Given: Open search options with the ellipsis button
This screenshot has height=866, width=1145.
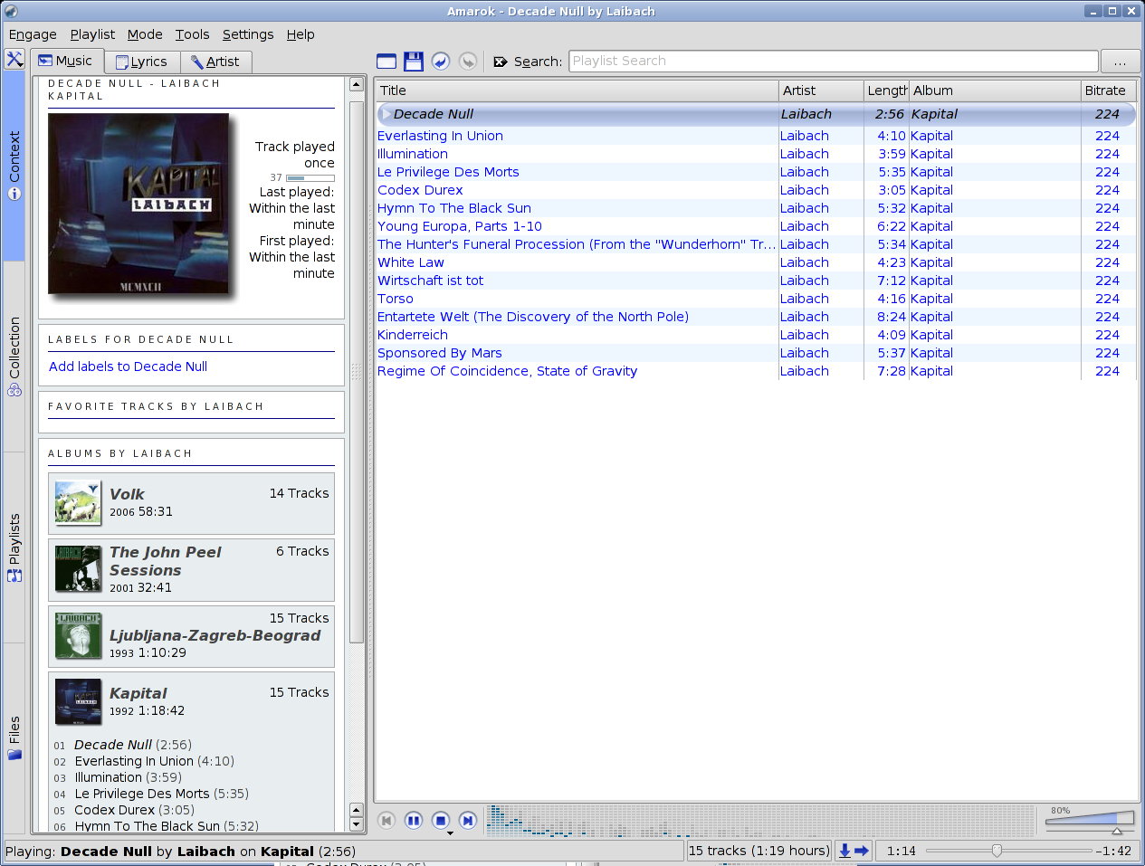Looking at the screenshot, I should pos(1121,61).
